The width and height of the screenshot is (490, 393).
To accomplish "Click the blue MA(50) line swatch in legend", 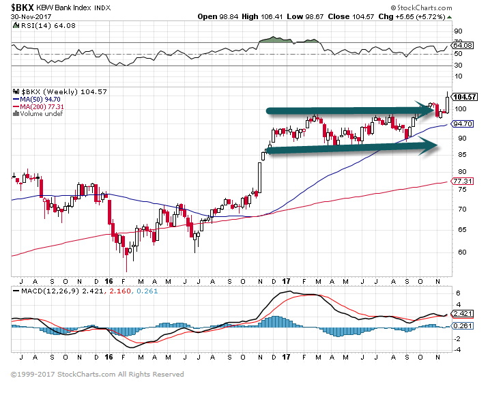I will pyautogui.click(x=16, y=100).
